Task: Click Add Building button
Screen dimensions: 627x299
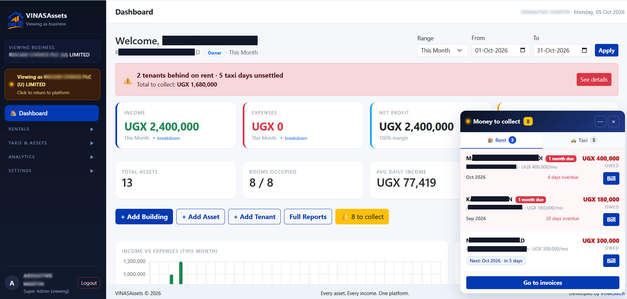Action: coord(144,217)
